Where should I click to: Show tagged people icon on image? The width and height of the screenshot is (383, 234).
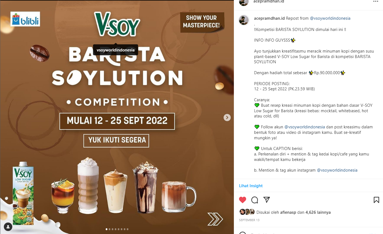8,227
